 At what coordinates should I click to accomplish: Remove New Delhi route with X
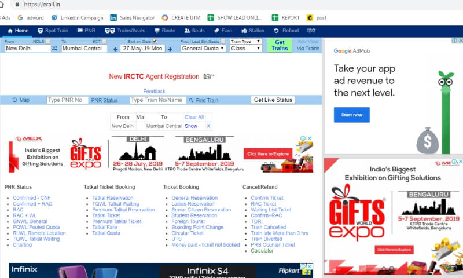coord(208,126)
